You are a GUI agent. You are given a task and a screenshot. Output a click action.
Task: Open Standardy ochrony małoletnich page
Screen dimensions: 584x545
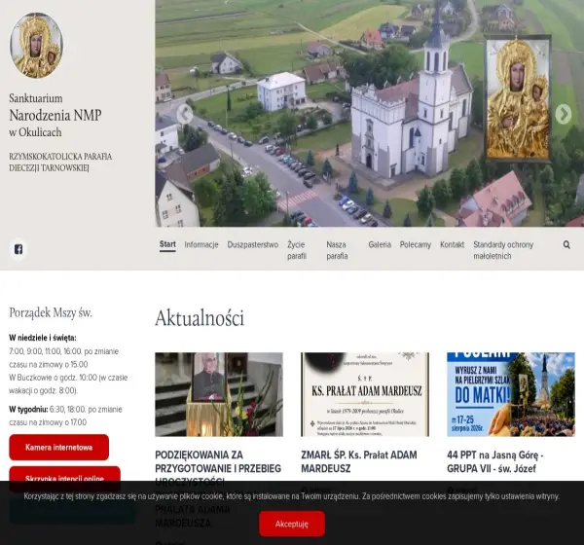pyautogui.click(x=503, y=250)
